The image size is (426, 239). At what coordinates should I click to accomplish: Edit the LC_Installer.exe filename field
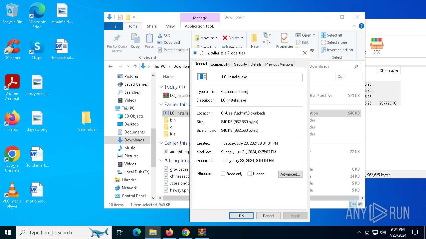pos(262,77)
